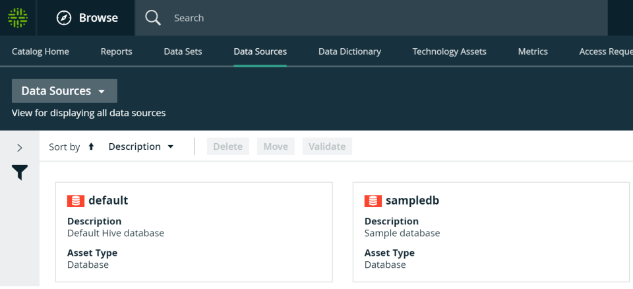Click the sampledb database icon
Screen dimensions: 633x289
[373, 201]
